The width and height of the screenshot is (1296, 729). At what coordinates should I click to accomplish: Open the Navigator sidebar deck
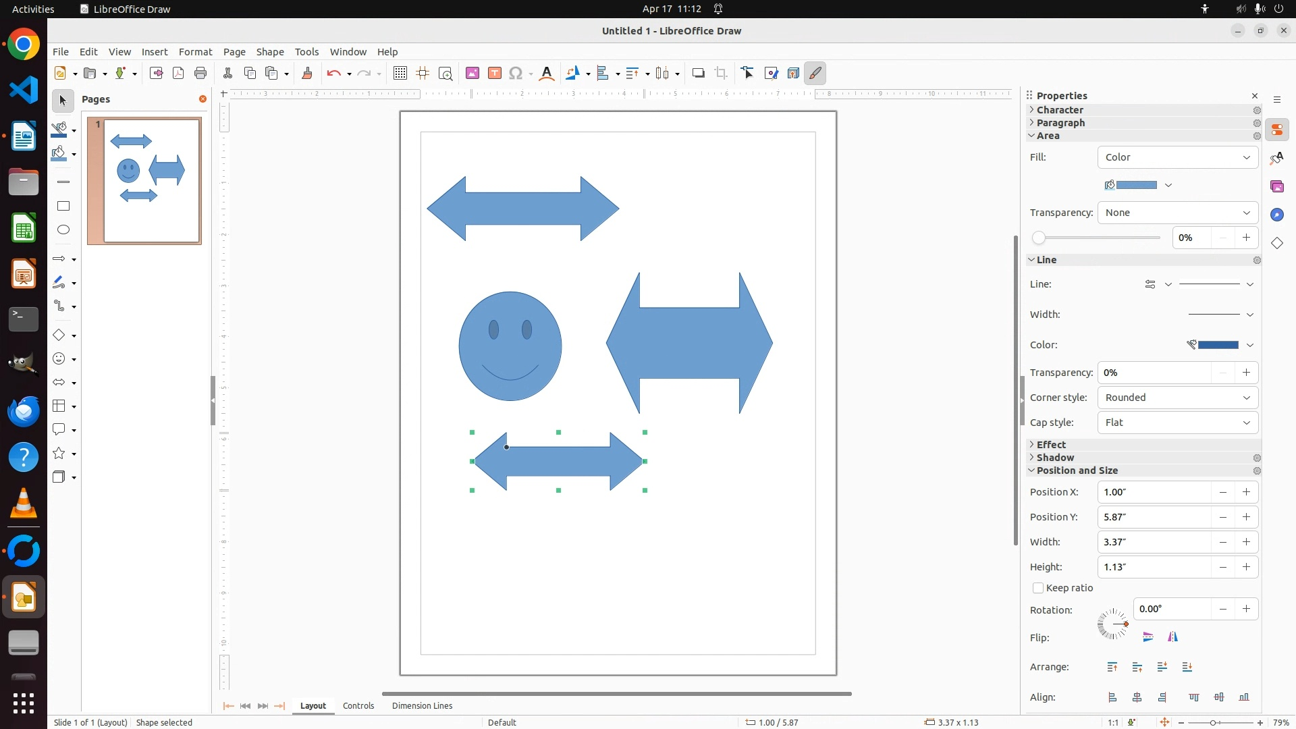tap(1277, 215)
